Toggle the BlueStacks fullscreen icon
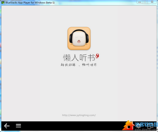Viewport: 158px width, 132px height. coord(150,126)
